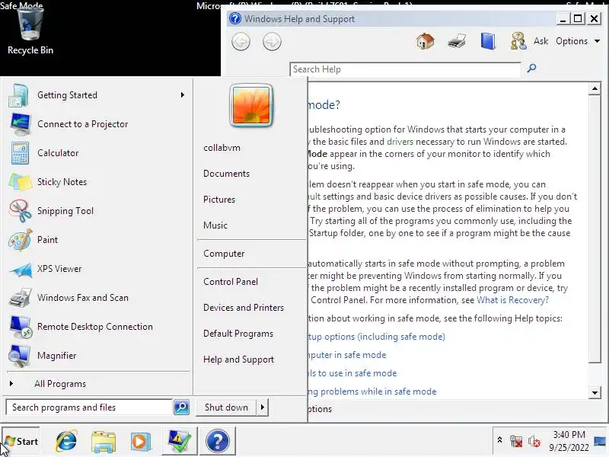Screen dimensions: 609x457
Task: Open XPS Viewer
Action: (97, 269)
